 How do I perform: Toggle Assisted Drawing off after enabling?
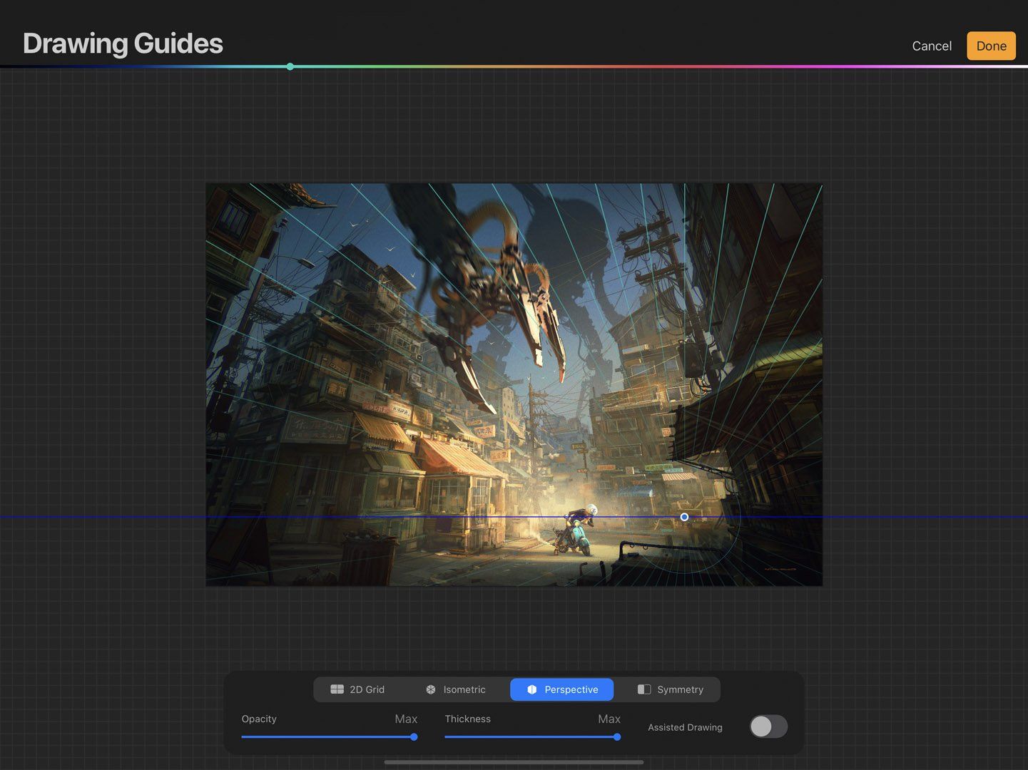coord(768,726)
